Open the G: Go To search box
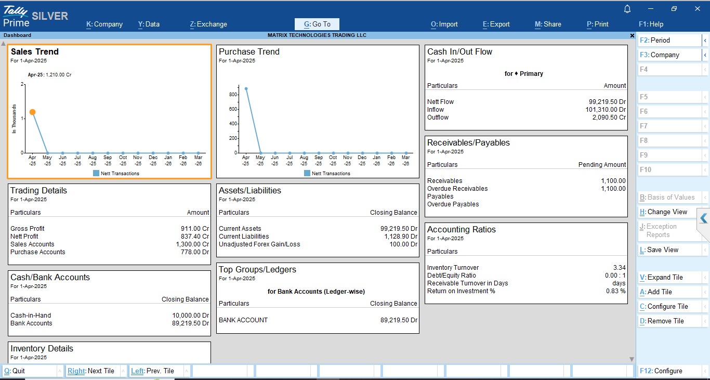The width and height of the screenshot is (710, 380). 317,24
